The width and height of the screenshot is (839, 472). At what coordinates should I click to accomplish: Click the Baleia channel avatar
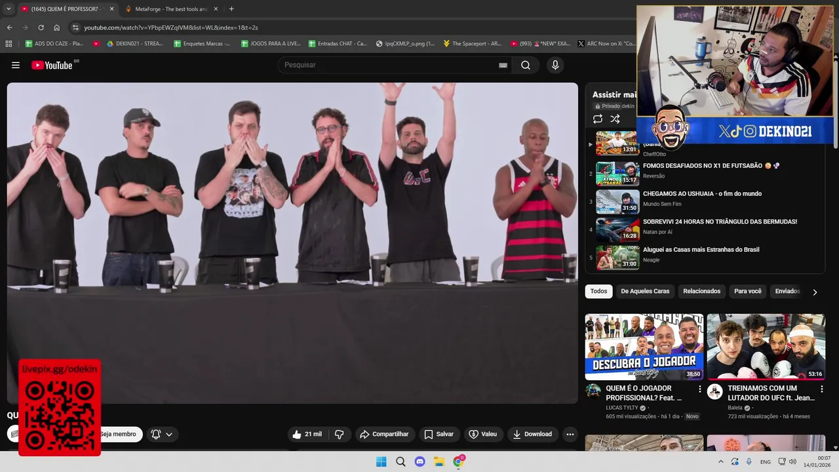[715, 391]
